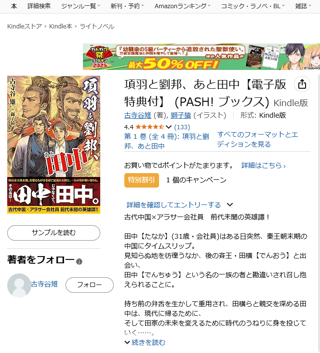Click the サンプルを読む button
This screenshot has height=353, width=320.
coord(53,232)
